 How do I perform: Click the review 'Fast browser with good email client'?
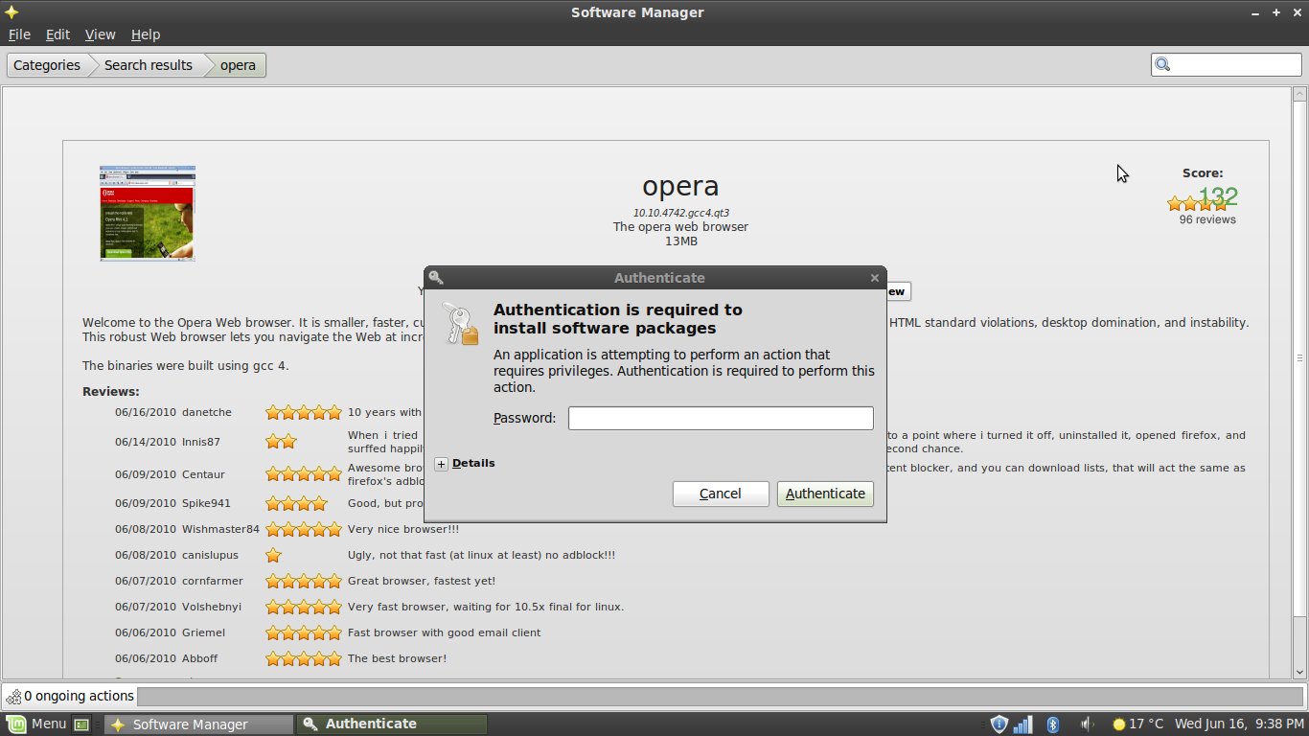[x=444, y=632]
